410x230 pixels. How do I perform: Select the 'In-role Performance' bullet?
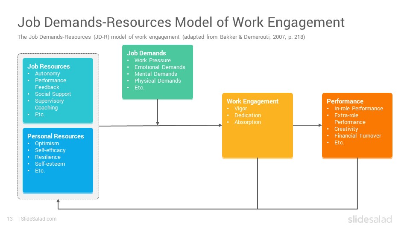click(358, 109)
